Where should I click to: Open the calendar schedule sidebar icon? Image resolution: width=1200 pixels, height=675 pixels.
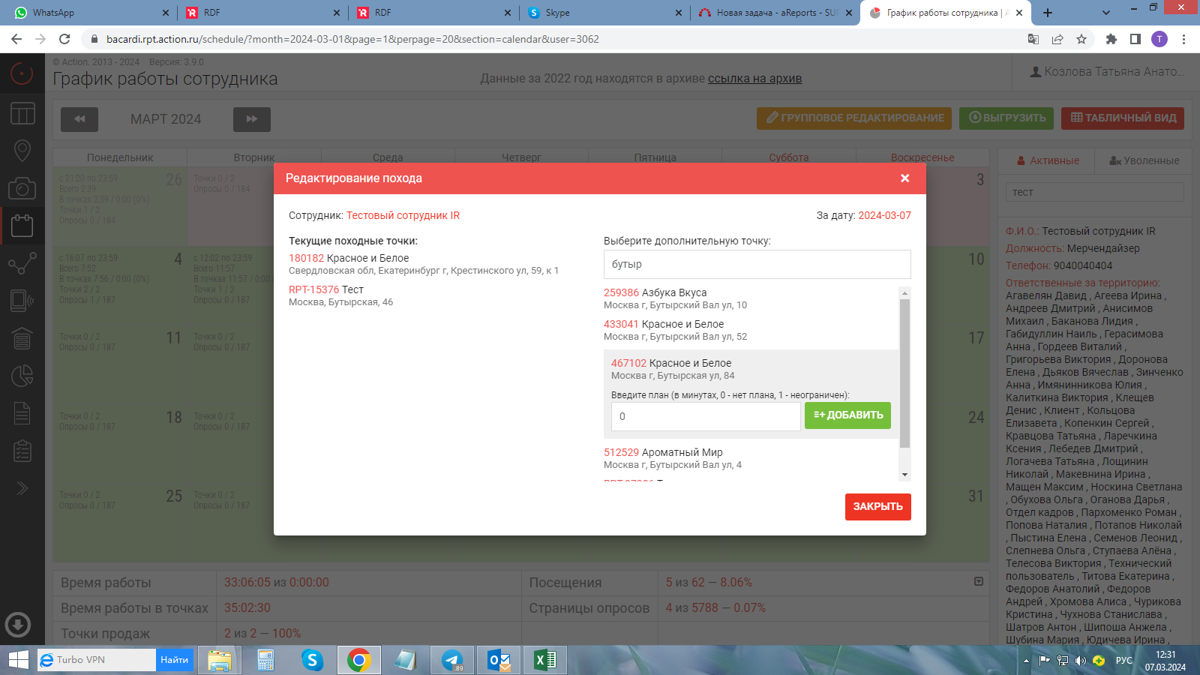click(x=22, y=225)
